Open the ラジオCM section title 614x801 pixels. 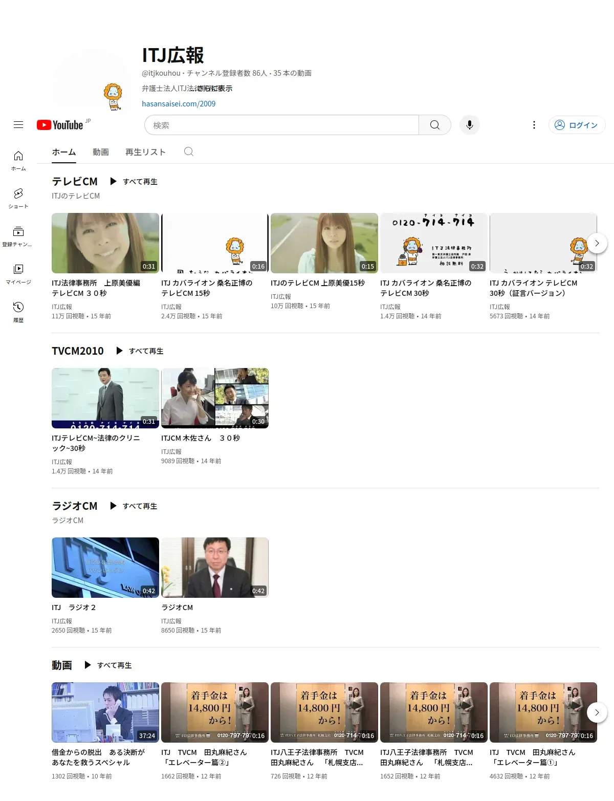click(75, 506)
